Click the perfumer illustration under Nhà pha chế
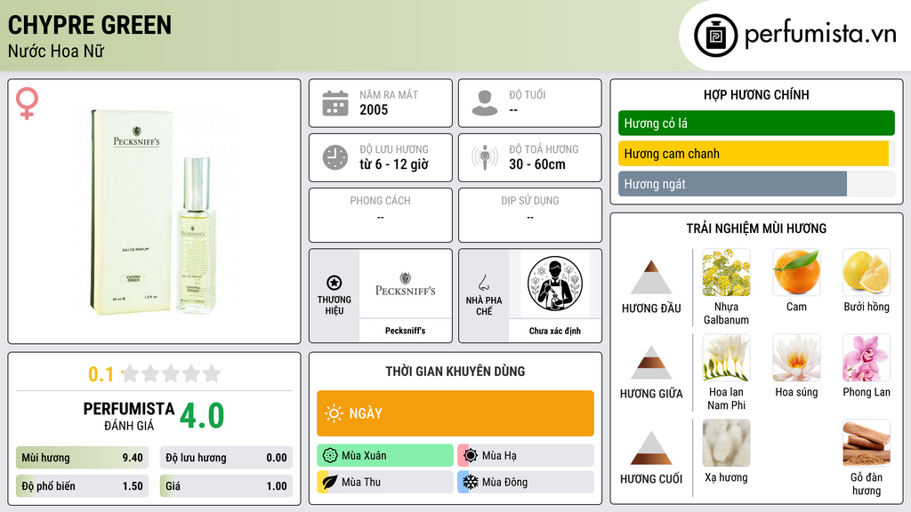The image size is (911, 512). tap(555, 284)
